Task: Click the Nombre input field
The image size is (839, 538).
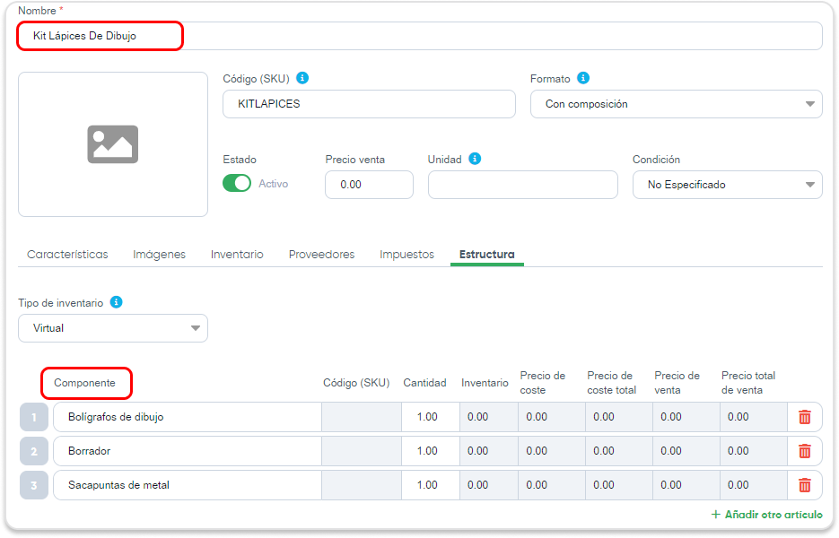Action: (420, 36)
